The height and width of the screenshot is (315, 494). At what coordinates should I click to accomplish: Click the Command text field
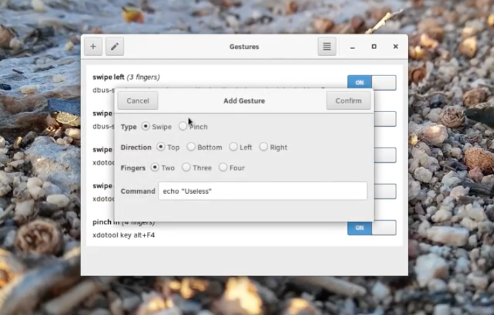click(263, 191)
